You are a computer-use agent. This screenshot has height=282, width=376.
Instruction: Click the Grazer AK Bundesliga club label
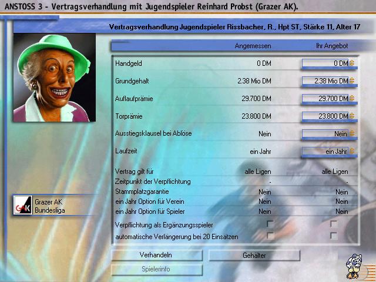click(x=50, y=206)
